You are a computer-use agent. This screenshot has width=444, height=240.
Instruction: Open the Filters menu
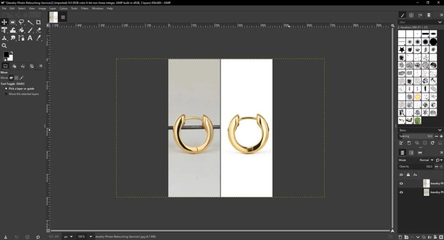[x=85, y=8]
